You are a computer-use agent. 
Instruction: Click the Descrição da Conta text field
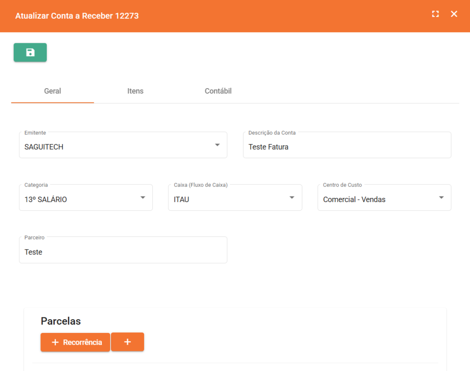(347, 147)
